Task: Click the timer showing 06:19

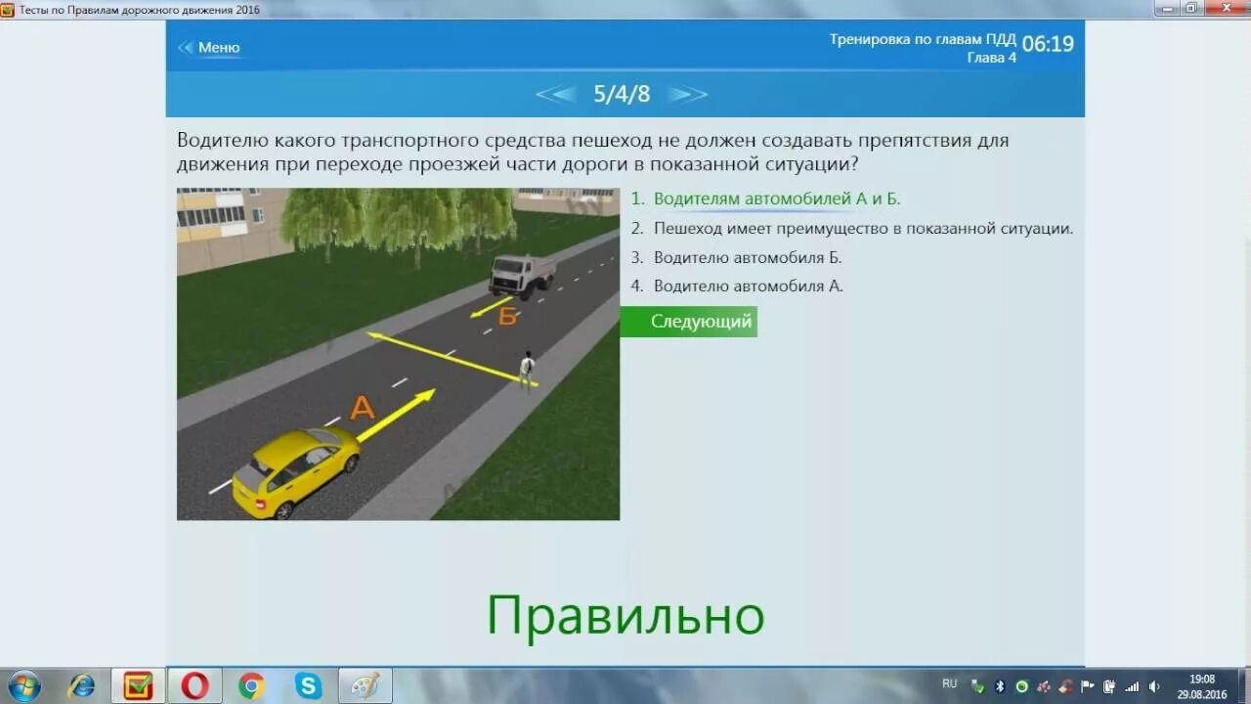Action: tap(1048, 44)
